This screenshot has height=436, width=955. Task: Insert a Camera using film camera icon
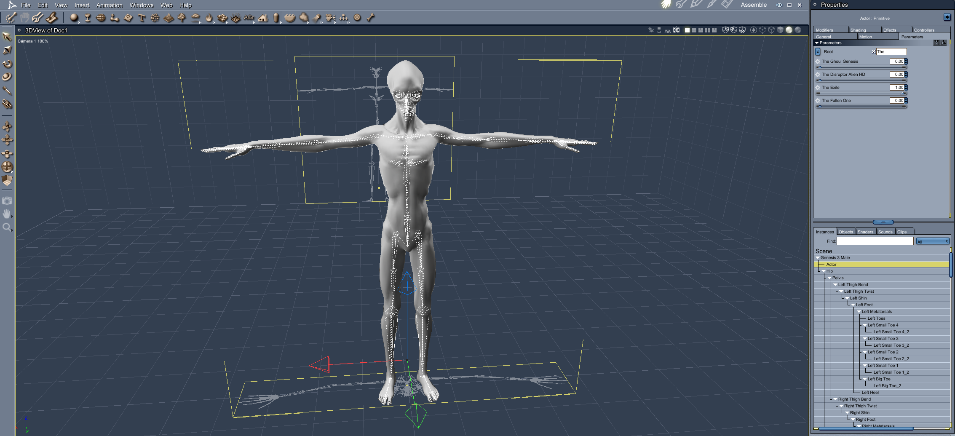click(330, 18)
